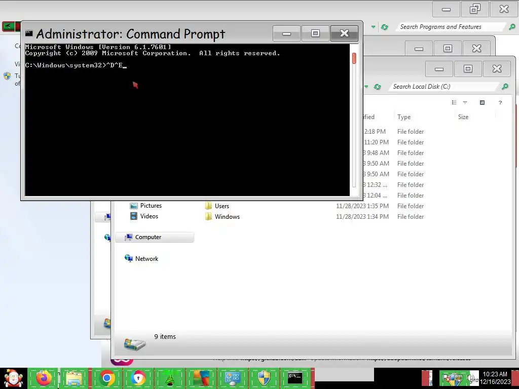519x389 pixels.
Task: Click the Command Prompt title bar icon
Action: 29,33
